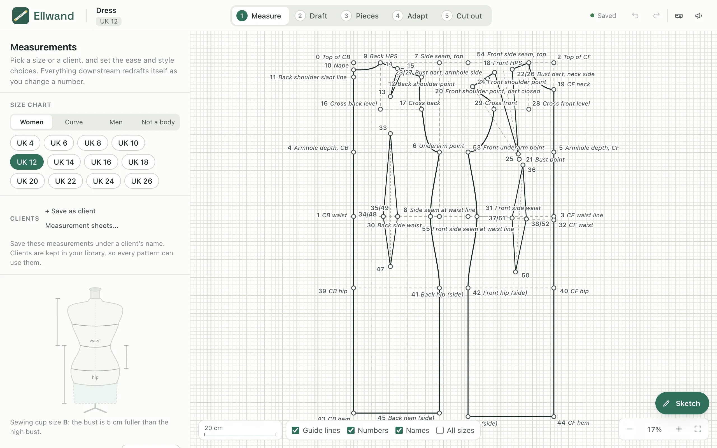This screenshot has width=717, height=448.
Task: Open Measurement sheets
Action: [82, 225]
